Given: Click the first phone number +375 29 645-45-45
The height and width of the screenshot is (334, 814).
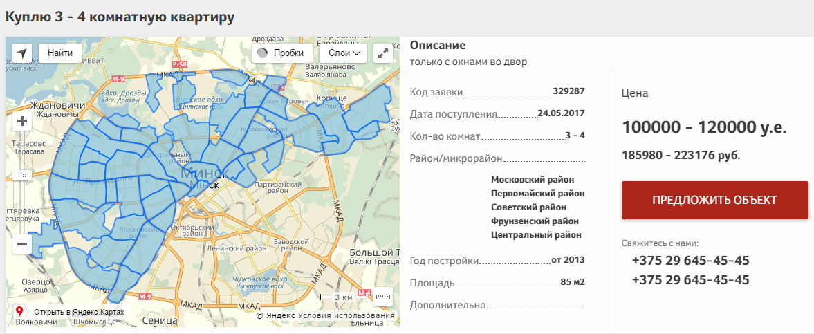Looking at the screenshot, I should 690,261.
